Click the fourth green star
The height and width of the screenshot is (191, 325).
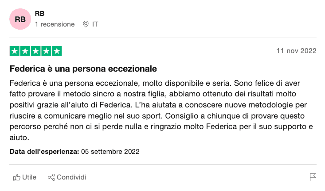46,51
